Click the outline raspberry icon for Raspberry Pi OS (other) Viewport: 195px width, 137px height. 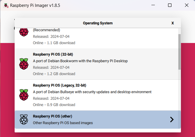24,120
